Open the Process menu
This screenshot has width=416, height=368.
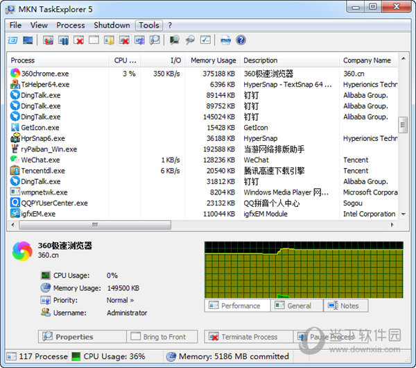tap(71, 25)
